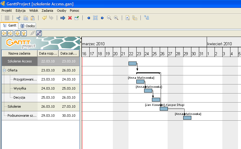Click the Wysyłka task bar in the chart
241x149 pixels.
point(148,90)
